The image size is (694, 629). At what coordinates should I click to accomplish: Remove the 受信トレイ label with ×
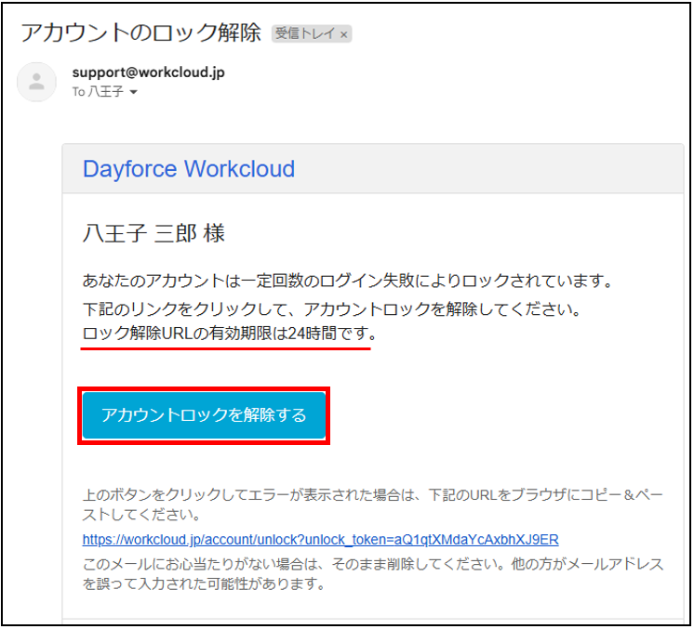coord(343,34)
